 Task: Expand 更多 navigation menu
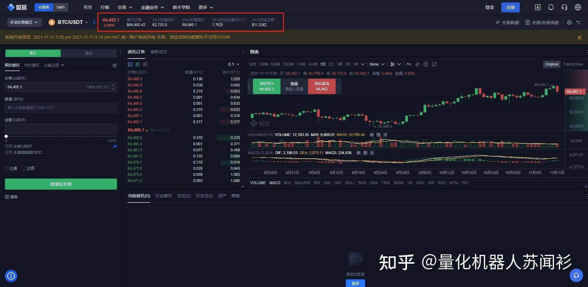[205, 7]
